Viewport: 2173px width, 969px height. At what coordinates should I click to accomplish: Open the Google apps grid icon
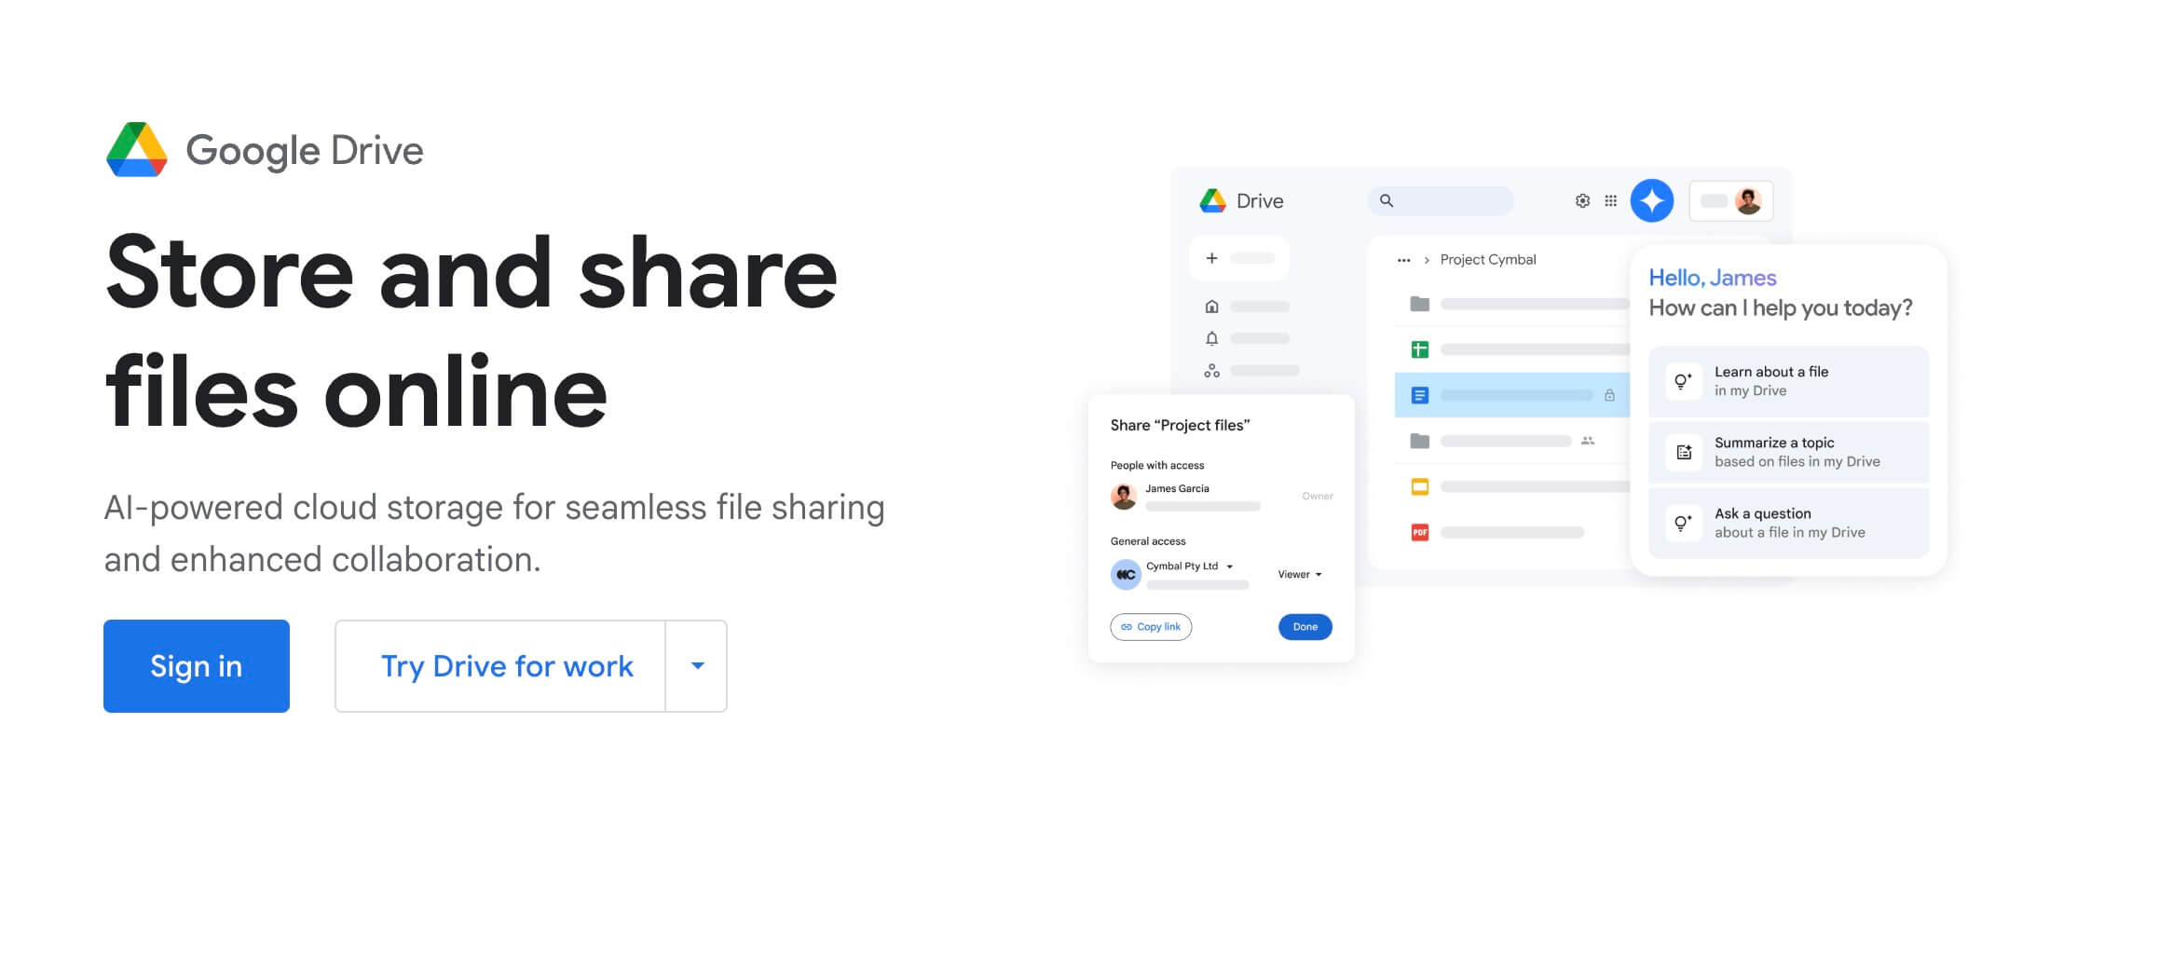click(x=1610, y=201)
